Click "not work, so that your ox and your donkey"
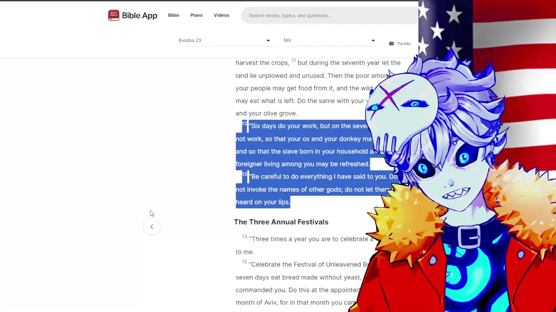 tap(298, 139)
